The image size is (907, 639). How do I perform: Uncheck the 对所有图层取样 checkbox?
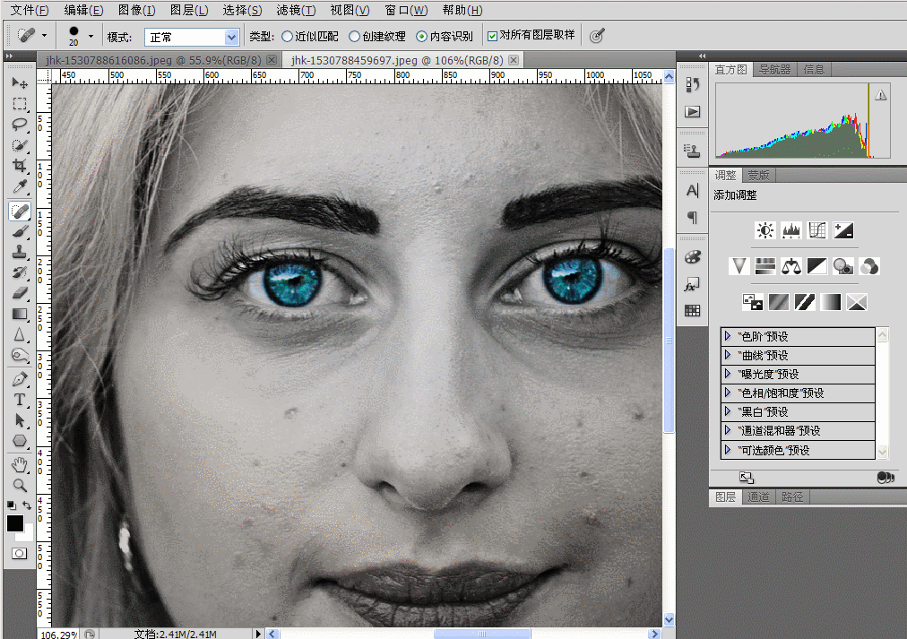click(x=492, y=36)
